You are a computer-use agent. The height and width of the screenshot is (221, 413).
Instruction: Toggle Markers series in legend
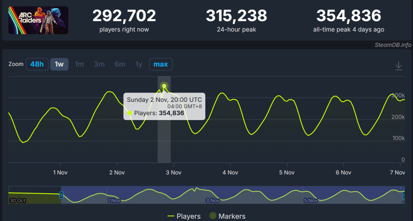[x=228, y=216]
